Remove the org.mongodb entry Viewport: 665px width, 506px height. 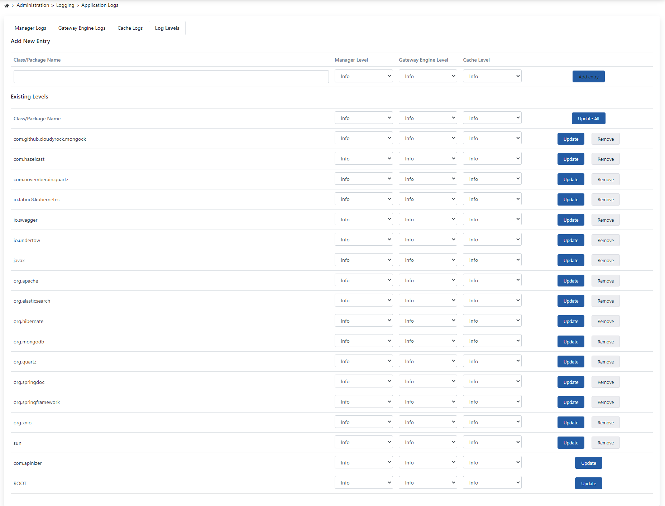(605, 342)
